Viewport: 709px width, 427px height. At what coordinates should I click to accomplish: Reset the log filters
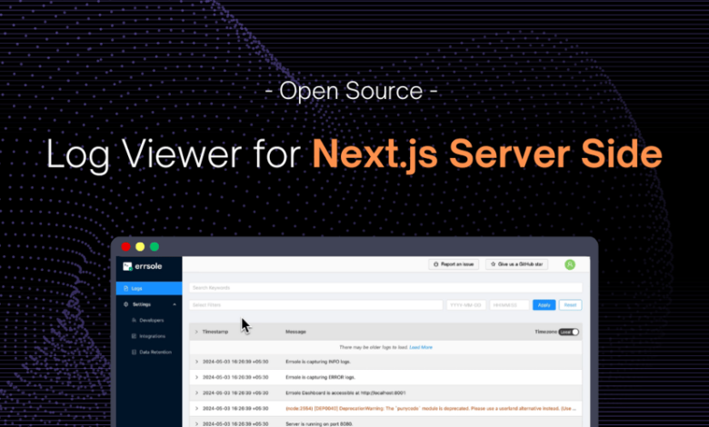coord(570,305)
